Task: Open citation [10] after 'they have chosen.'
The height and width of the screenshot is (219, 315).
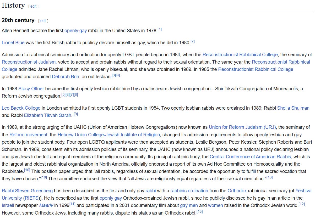Action: (x=44, y=177)
